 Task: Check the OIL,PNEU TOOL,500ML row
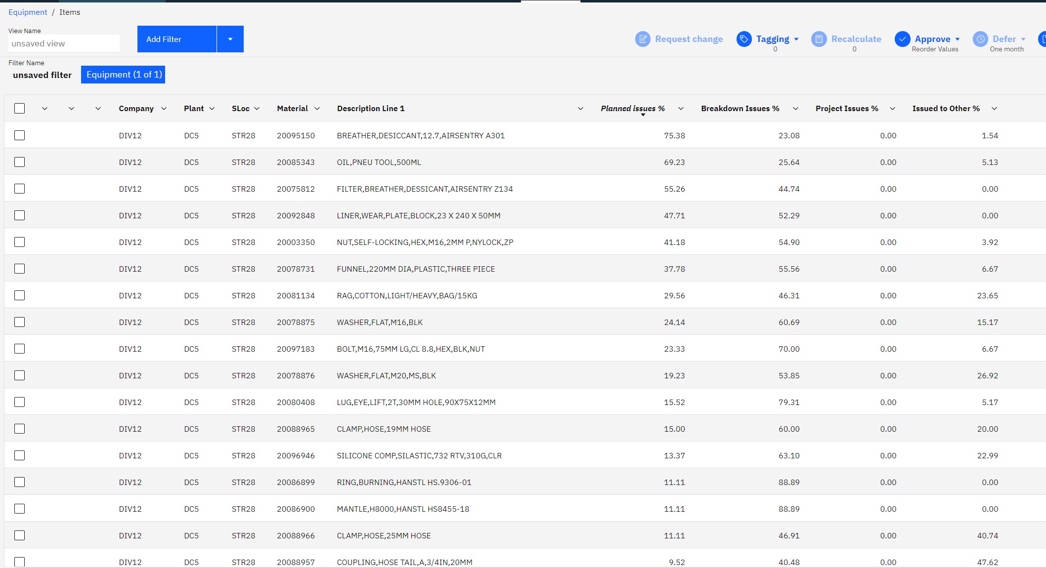[x=20, y=162]
